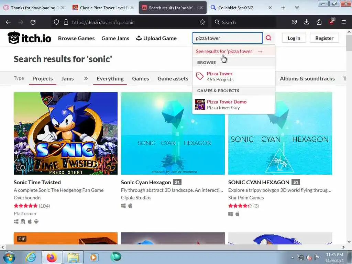Image resolution: width=352 pixels, height=264 pixels.
Task: Select the Game assets filter tab
Action: pyautogui.click(x=173, y=79)
